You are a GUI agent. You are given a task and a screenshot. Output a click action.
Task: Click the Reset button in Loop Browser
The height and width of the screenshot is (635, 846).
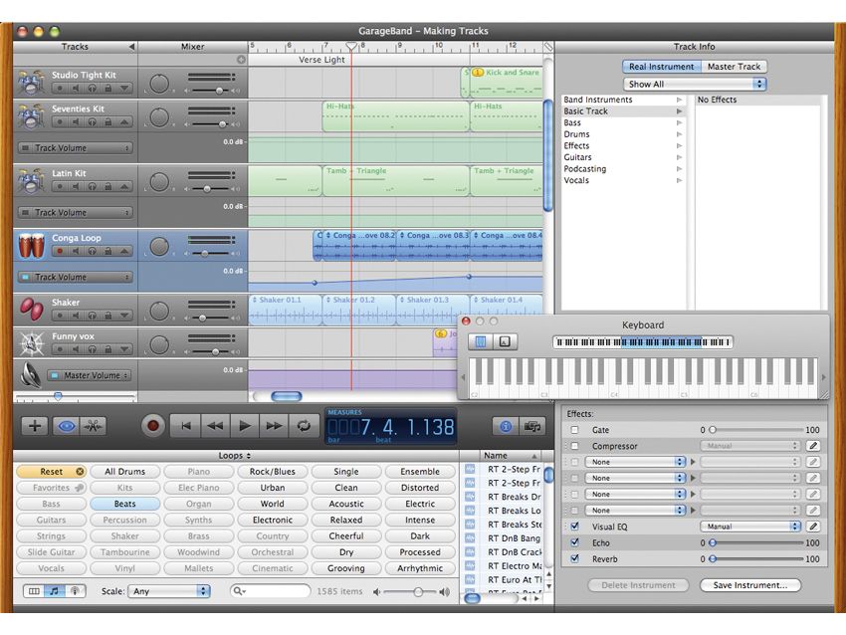51,471
